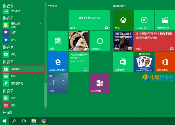The width and height of the screenshot is (175, 125).
Task: Open Task View on the taskbar
Action: 24,121
